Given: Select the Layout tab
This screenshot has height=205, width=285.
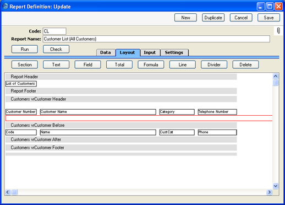Looking at the screenshot, I should (x=128, y=52).
